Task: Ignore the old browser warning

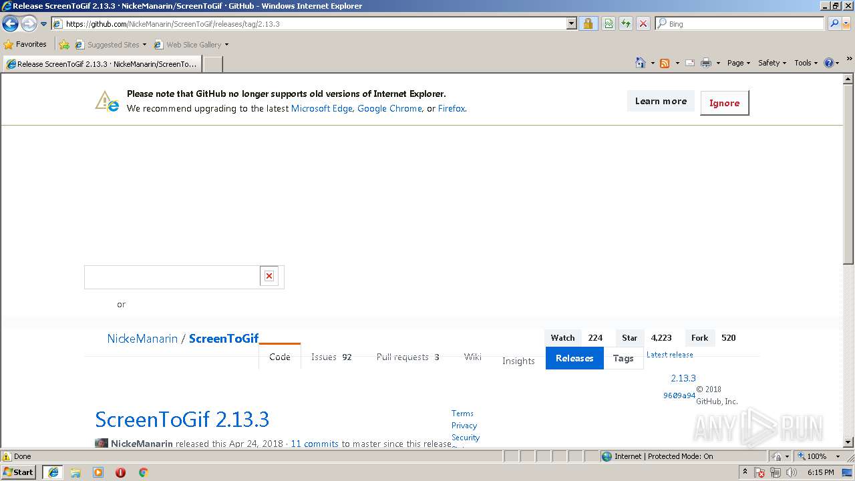Action: pos(725,103)
